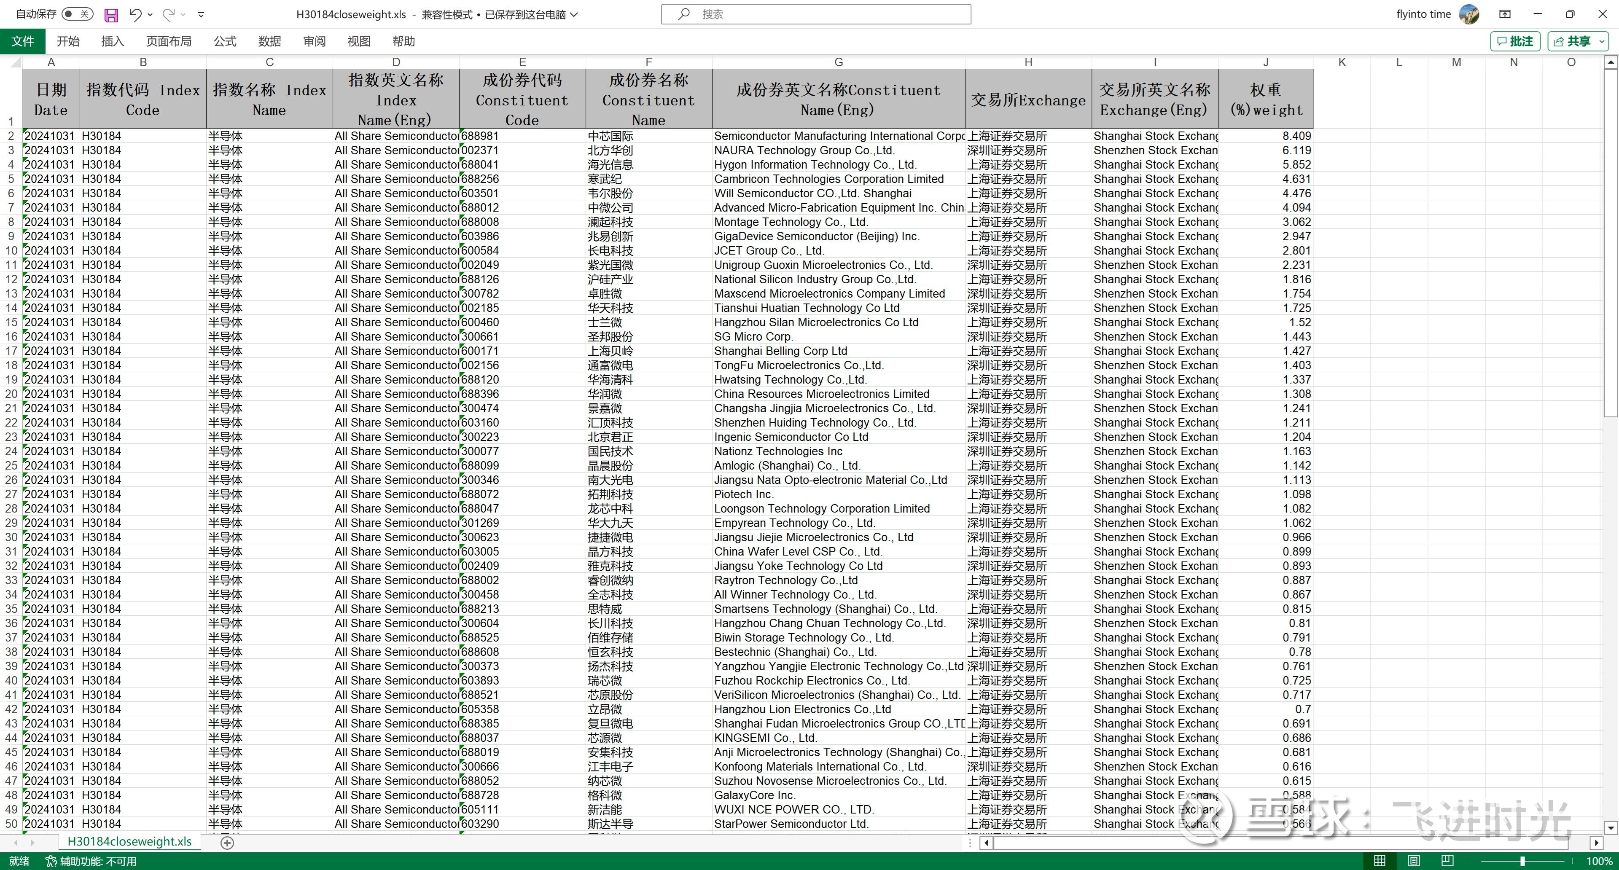Expand file name save-location dropdown

[x=574, y=14]
